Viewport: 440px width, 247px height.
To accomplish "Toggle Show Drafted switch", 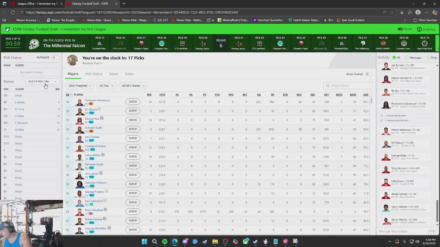I will [x=368, y=74].
